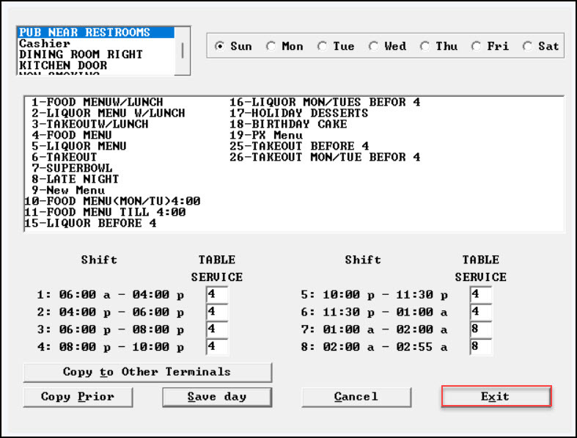Click the terminal list scrollbar

point(183,51)
